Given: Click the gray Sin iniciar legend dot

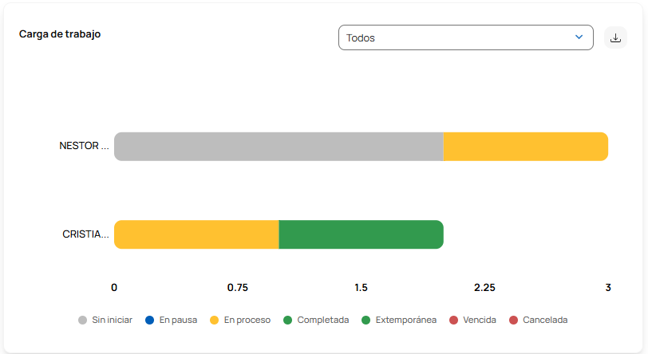Looking at the screenshot, I should point(83,320).
